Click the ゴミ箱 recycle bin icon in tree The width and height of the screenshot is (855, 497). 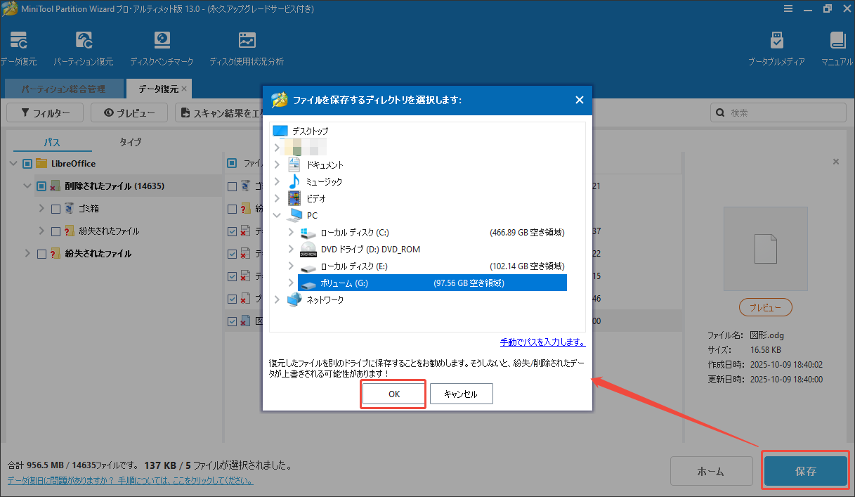tap(70, 208)
